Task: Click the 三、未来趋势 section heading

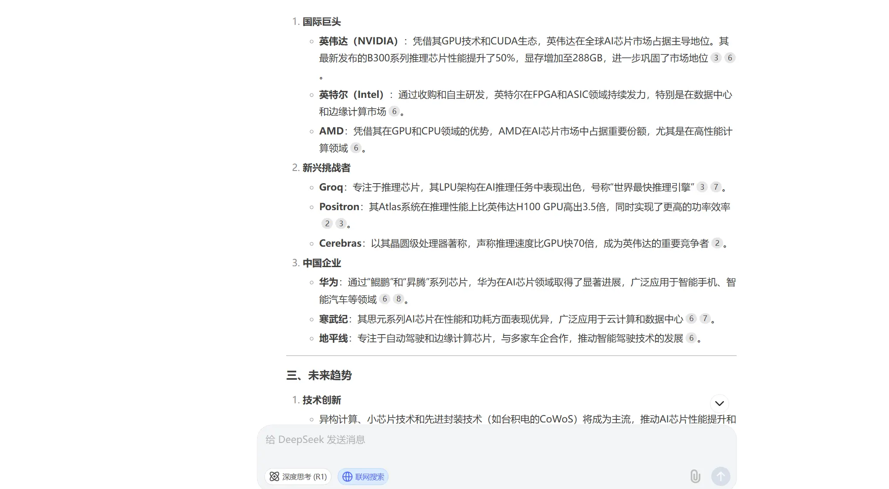Action: click(319, 375)
